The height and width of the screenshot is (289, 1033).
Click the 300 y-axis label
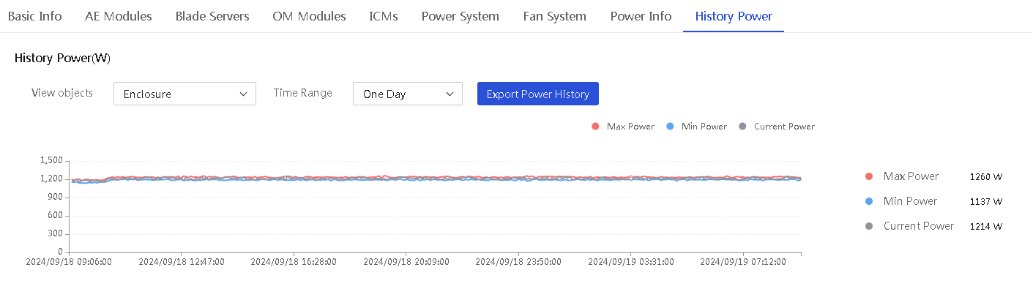click(x=56, y=234)
